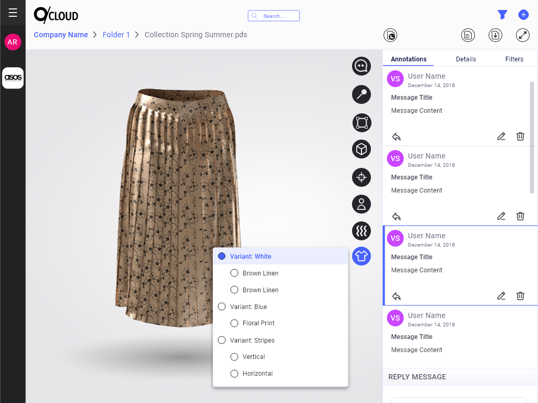Open the Filters tab
The height and width of the screenshot is (403, 538).
pyautogui.click(x=514, y=59)
